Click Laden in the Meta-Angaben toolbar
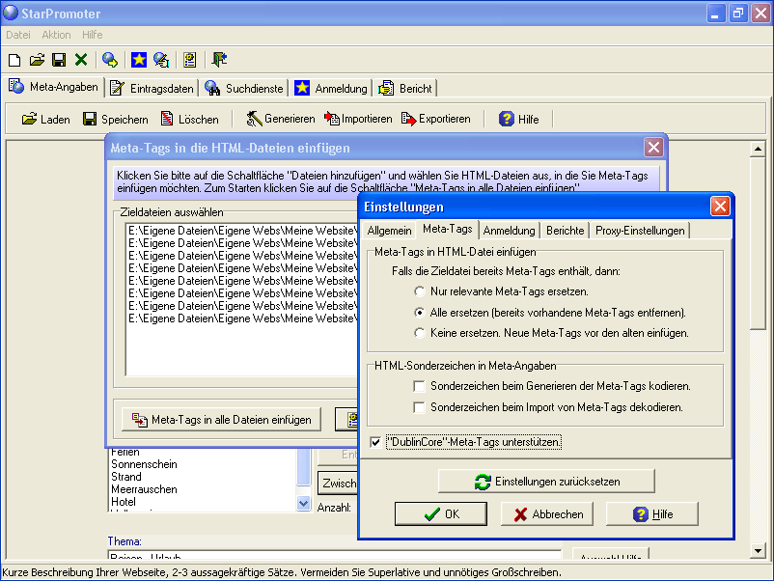774x581 pixels. 46,119
